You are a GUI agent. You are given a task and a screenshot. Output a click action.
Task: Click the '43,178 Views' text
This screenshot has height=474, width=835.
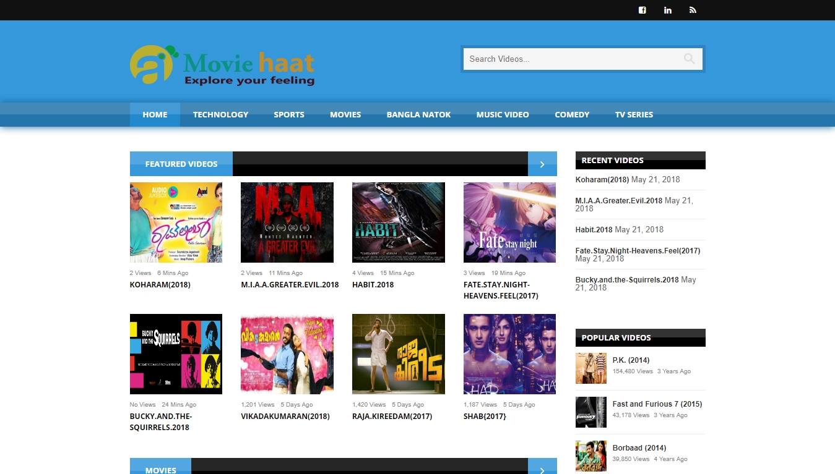(x=631, y=415)
